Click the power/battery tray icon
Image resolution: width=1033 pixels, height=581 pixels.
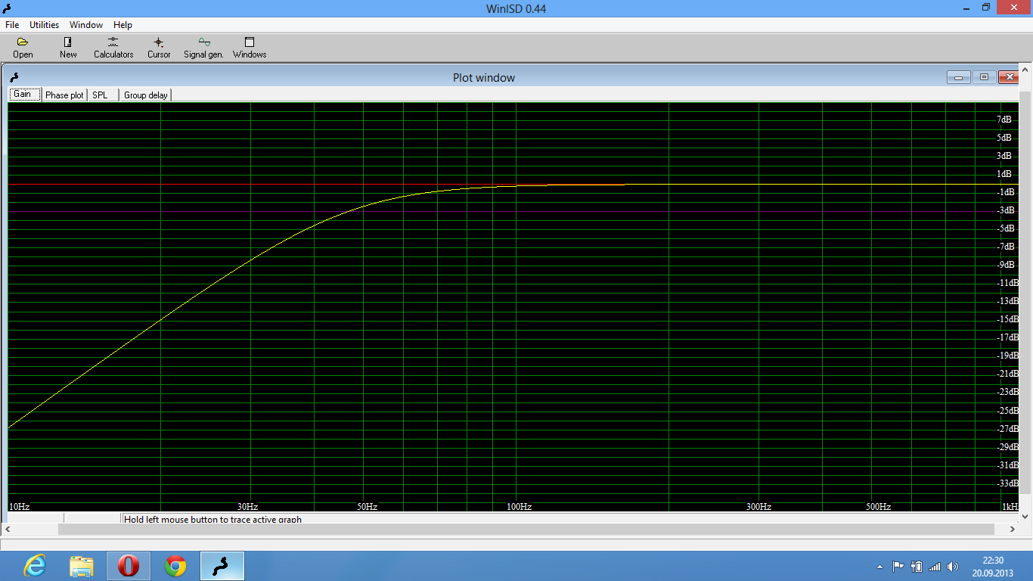[917, 566]
